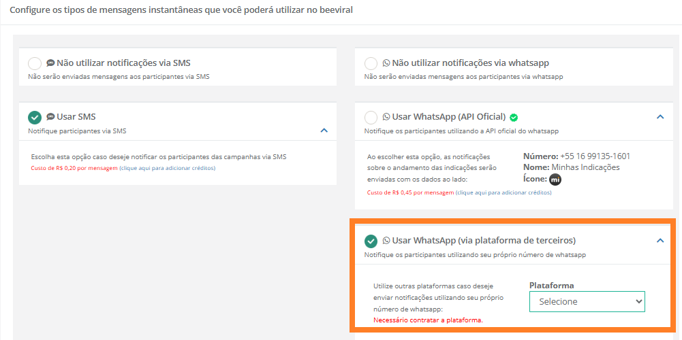The width and height of the screenshot is (682, 340).
Task: Select "Não utilizar notificações via SMS" radio button
Action: click(x=35, y=64)
